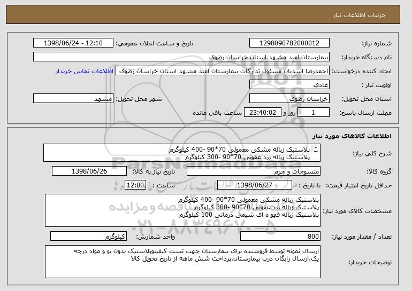
Task: Click the header جزئیات اطلاعات نیاز
Action: [x=359, y=15]
